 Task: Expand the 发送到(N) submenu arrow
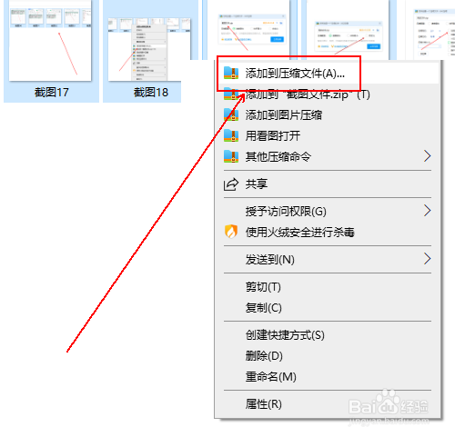[x=427, y=259]
